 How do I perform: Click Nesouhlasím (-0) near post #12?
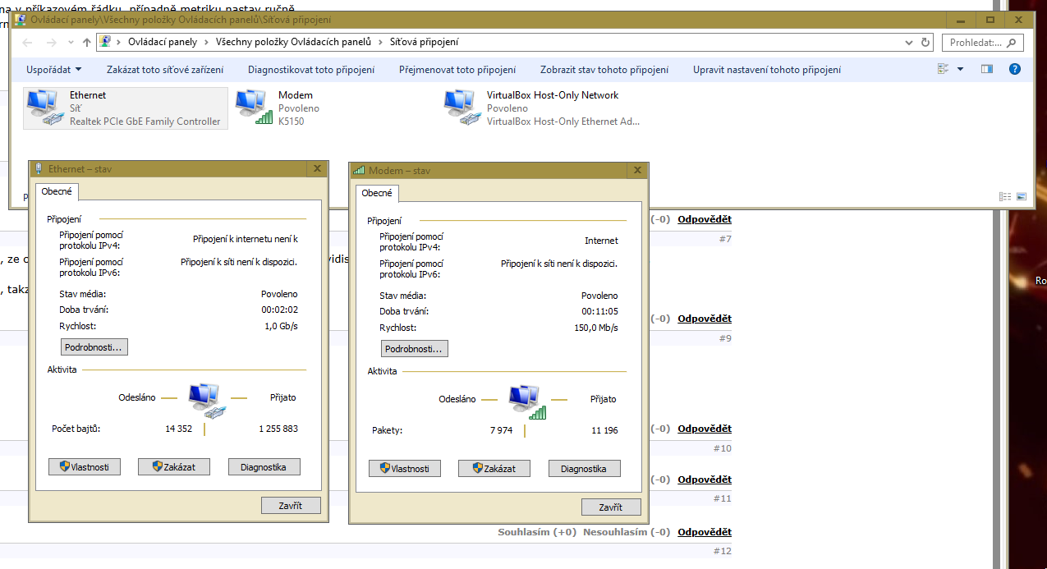click(x=627, y=532)
